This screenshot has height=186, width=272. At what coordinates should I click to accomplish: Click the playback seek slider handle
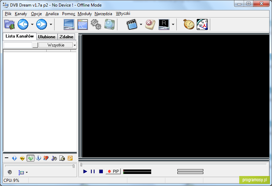tap(81, 165)
